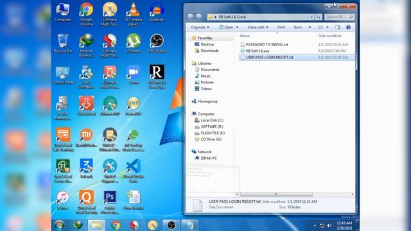Open Downloads in the navigation pane

(209, 51)
